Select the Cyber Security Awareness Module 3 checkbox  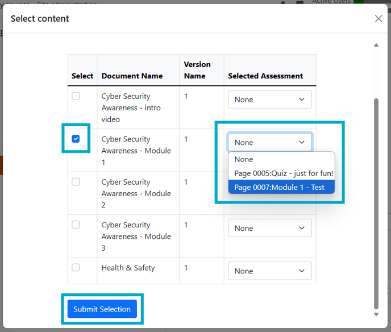(76, 225)
